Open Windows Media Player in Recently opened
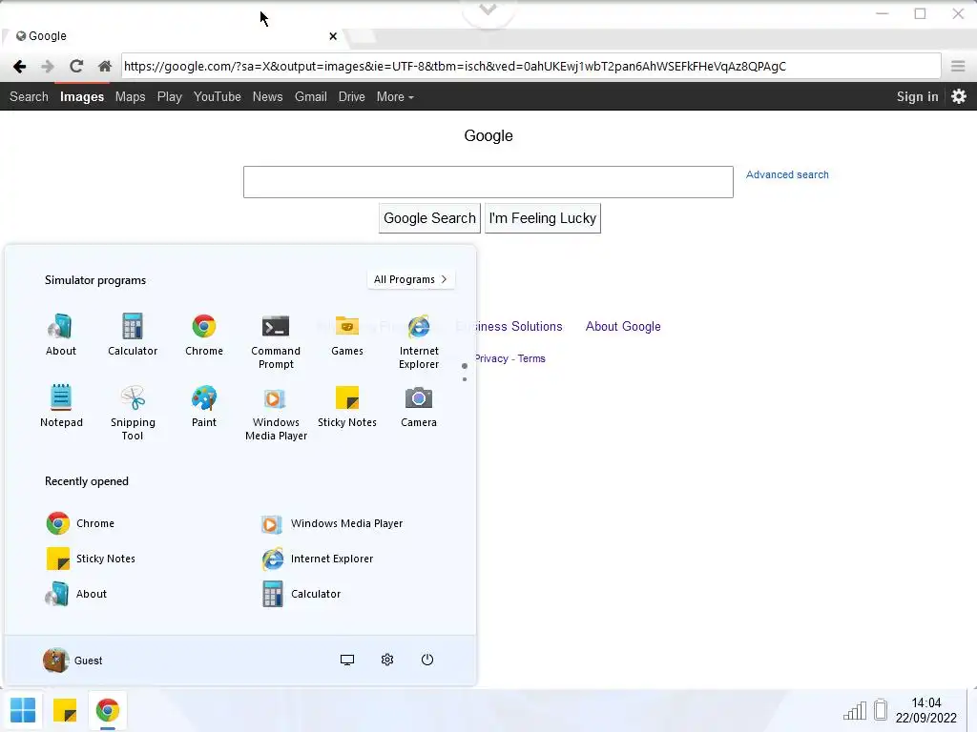The height and width of the screenshot is (732, 977). (x=331, y=523)
